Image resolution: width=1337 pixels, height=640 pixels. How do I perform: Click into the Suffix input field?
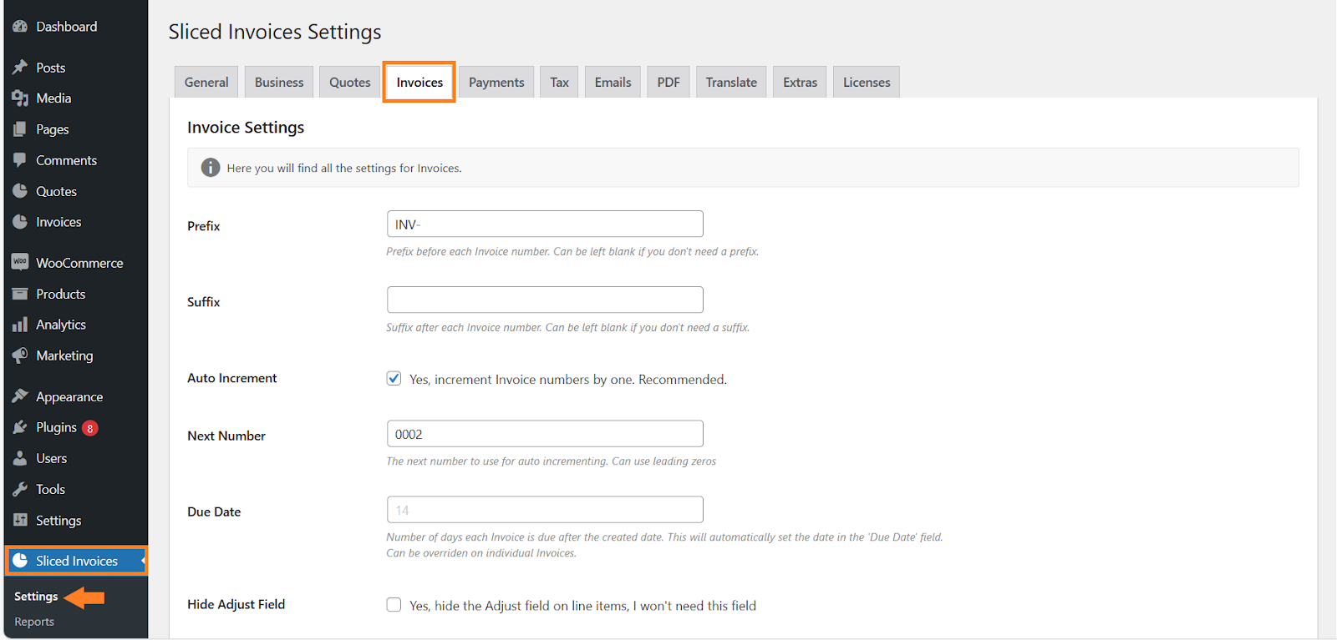click(545, 300)
